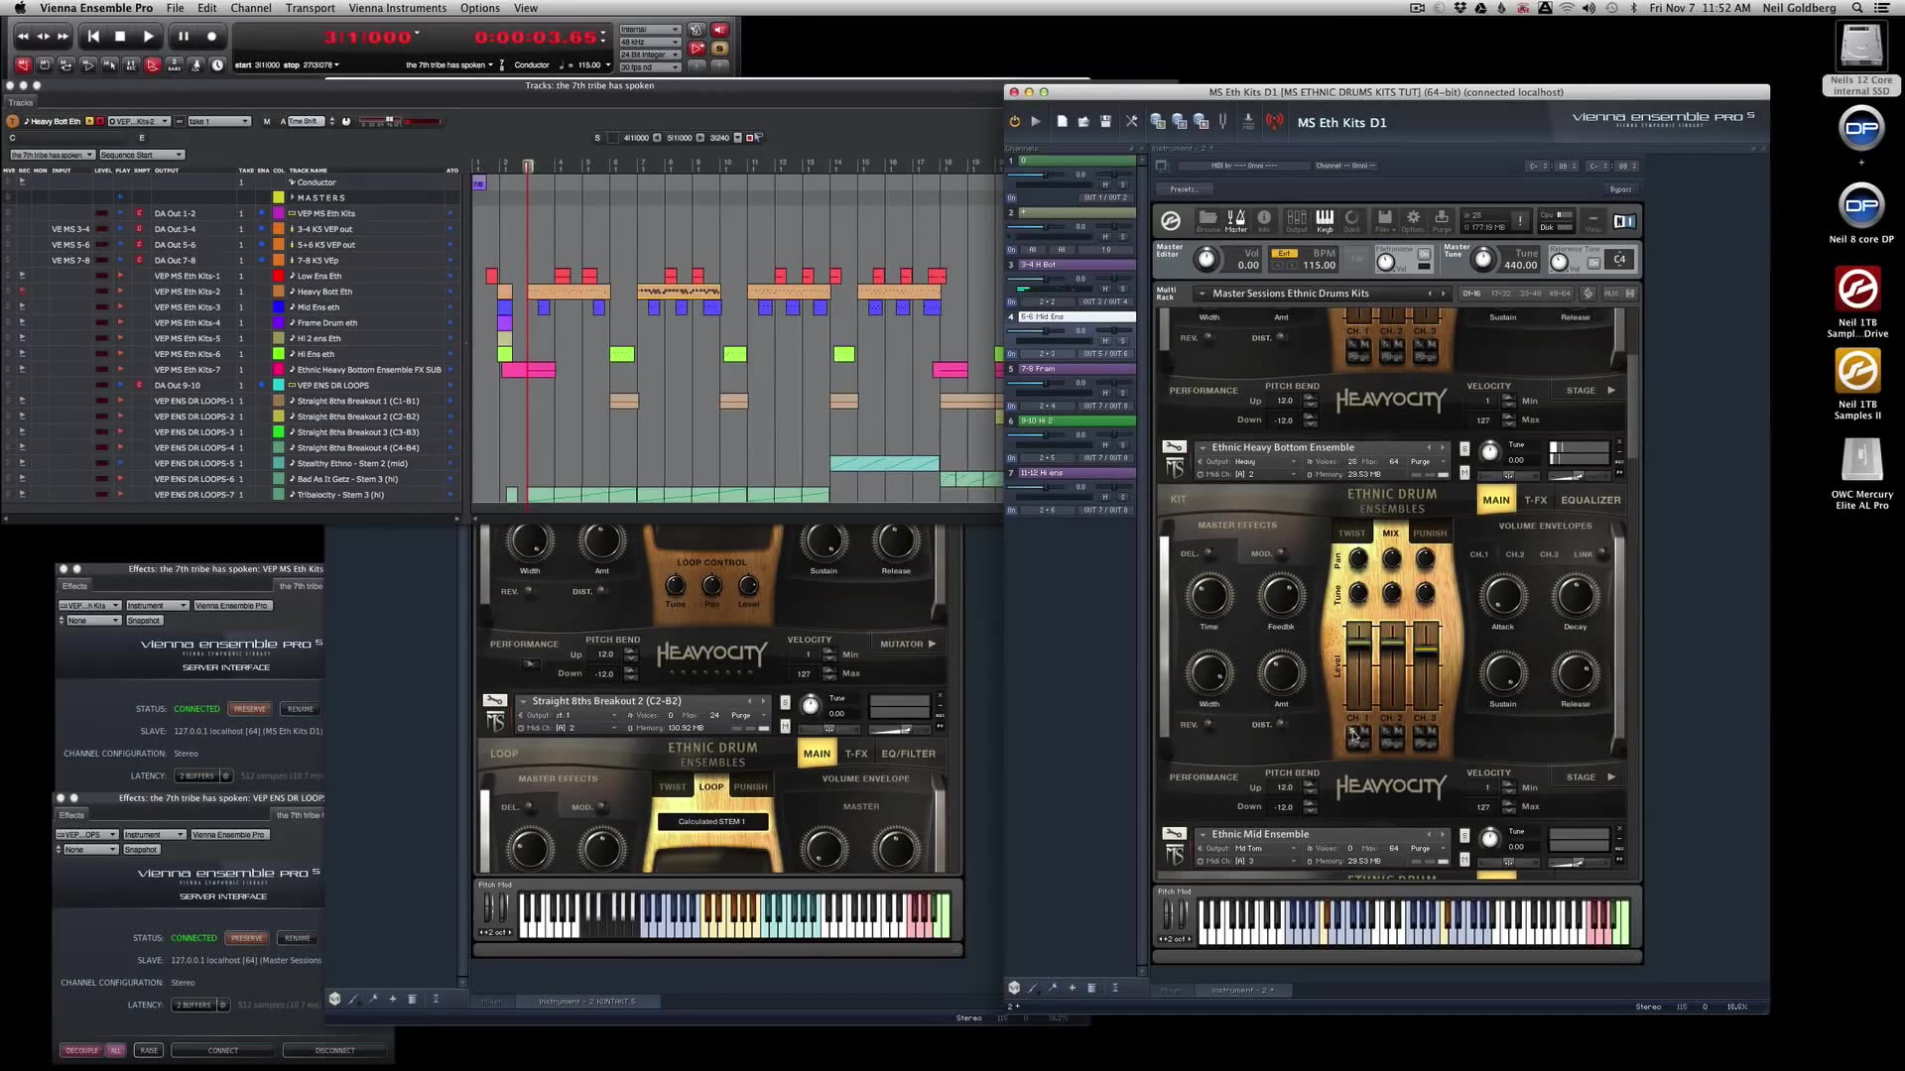
Task: Expand the MASTERS track folder
Action: click(292, 197)
